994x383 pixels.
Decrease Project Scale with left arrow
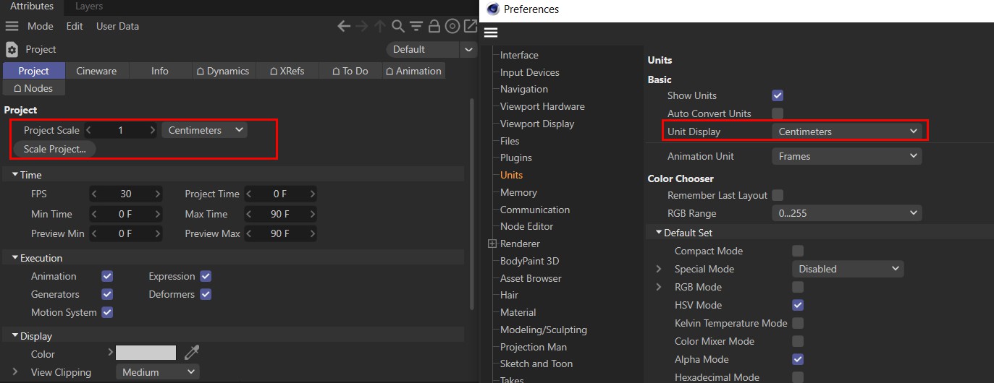click(88, 130)
